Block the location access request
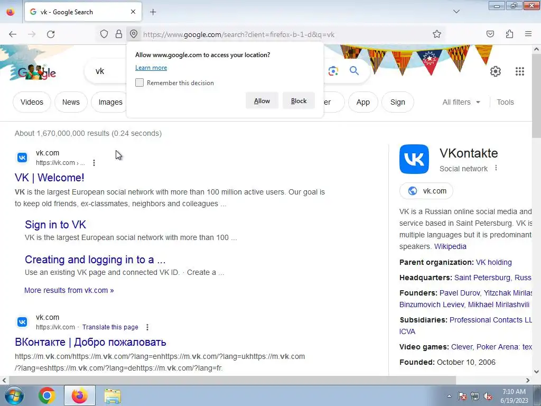Viewport: 541px width, 406px height. tap(299, 101)
